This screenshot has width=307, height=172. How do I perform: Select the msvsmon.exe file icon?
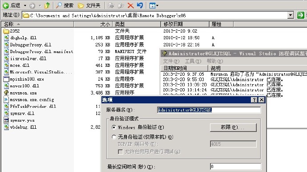pos(6,93)
